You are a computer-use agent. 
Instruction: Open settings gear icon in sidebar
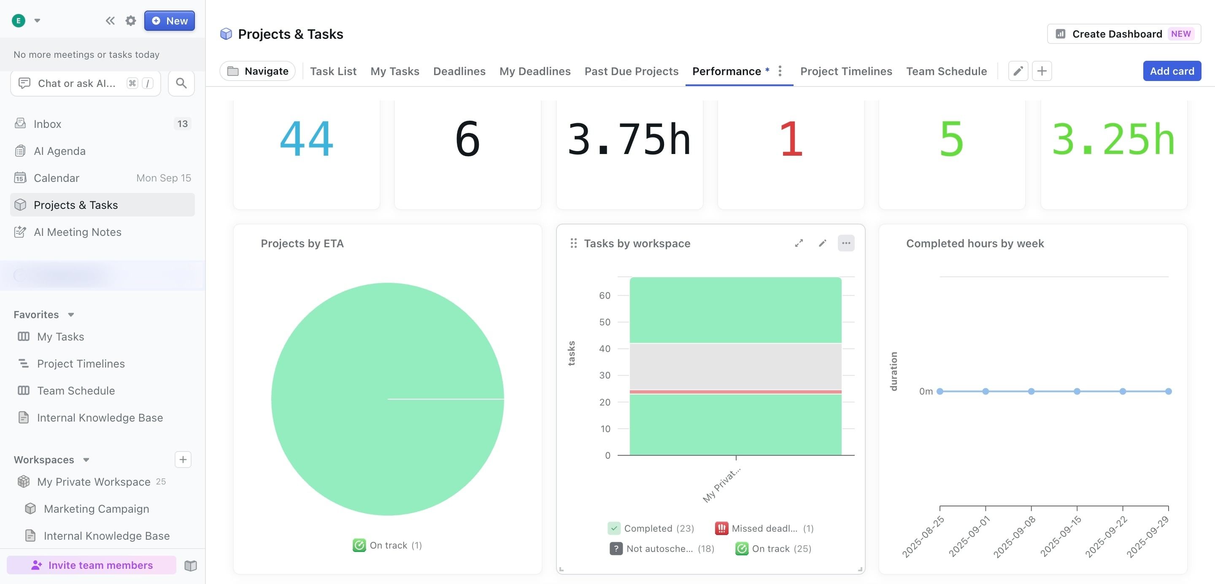click(x=131, y=21)
